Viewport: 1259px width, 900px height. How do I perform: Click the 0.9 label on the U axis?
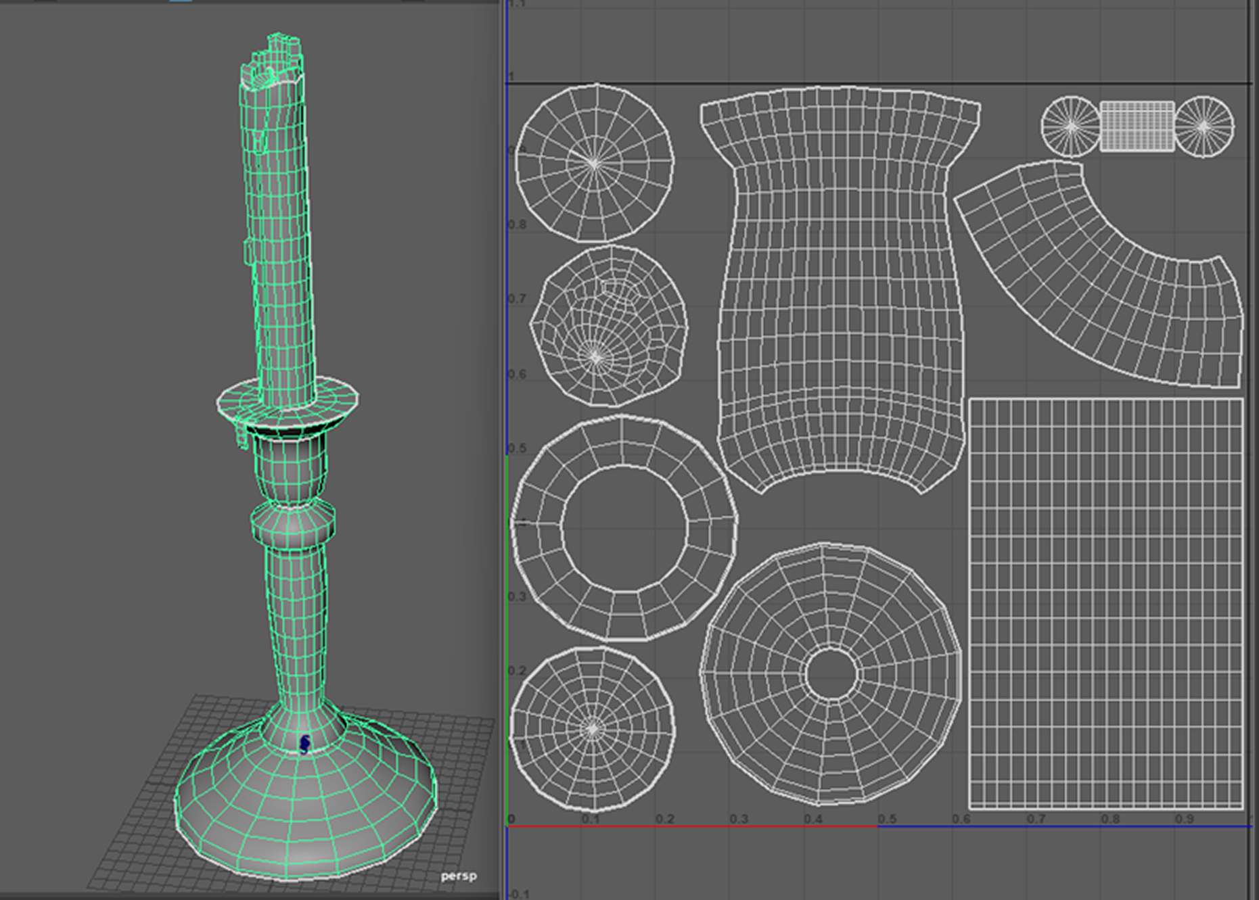[1184, 819]
